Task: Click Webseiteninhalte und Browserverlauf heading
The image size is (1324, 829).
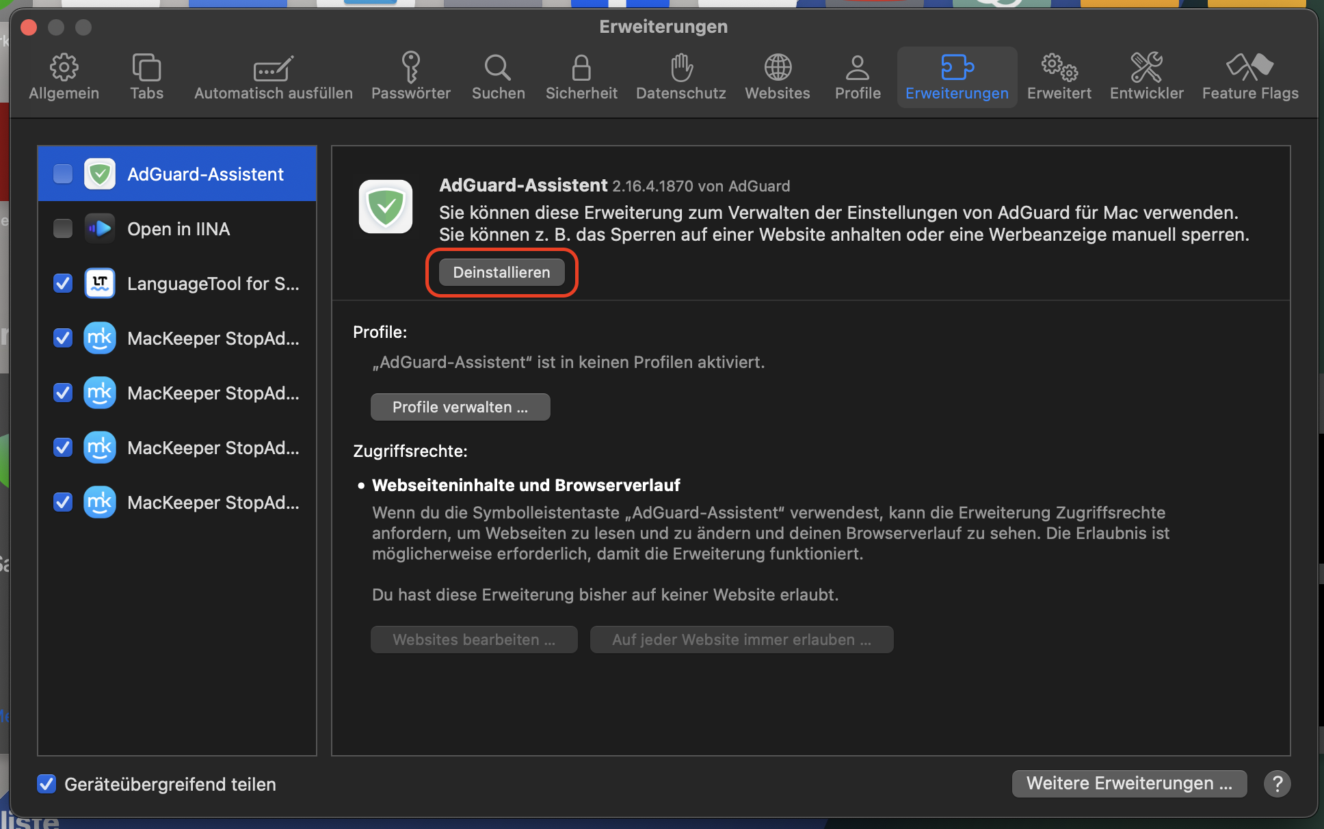Action: [526, 485]
